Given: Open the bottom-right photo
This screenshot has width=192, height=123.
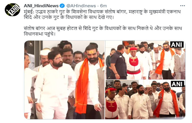Looking at the screenshot, I should pyautogui.click(x=145, y=99).
